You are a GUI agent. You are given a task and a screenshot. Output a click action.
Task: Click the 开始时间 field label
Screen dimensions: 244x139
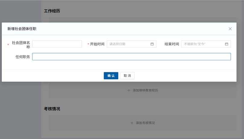tap(97, 44)
